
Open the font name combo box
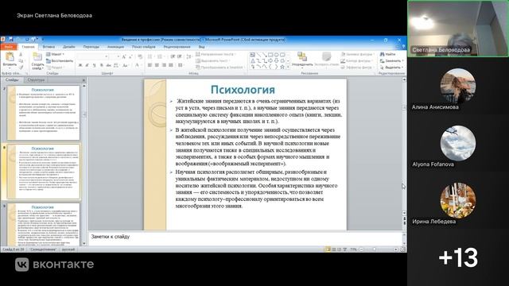tap(93, 56)
